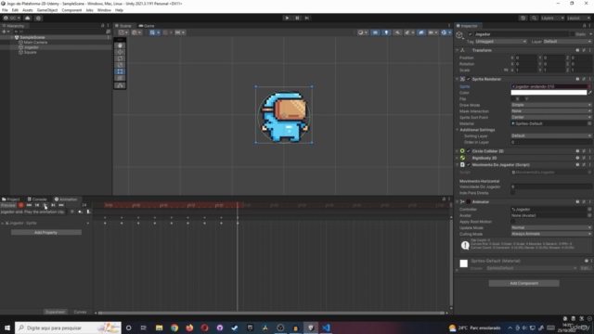
Task: Open the undo history icon
Action: 523,18
